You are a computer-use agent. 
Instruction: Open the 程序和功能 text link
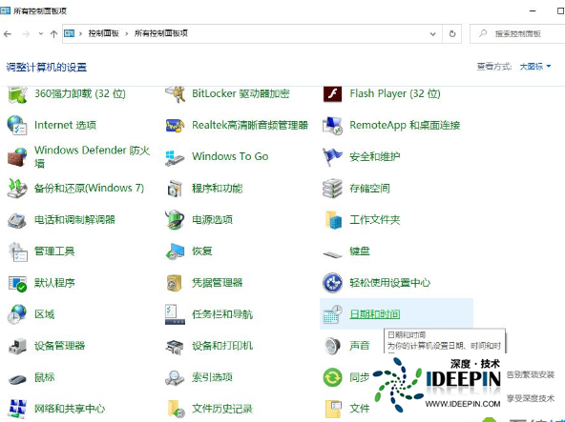pyautogui.click(x=218, y=189)
